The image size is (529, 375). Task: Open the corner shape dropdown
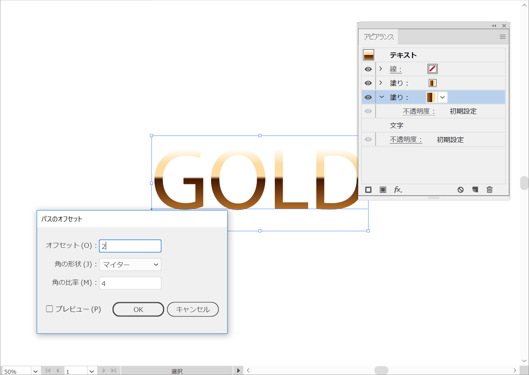(x=130, y=265)
